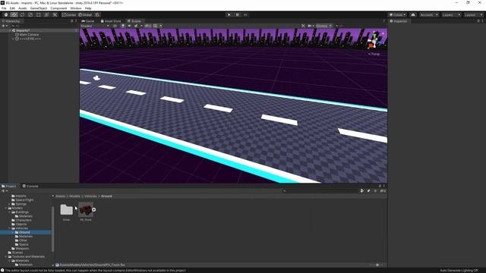The width and height of the screenshot is (486, 273).
Task: Open the Window menu
Action: pyautogui.click(x=76, y=8)
